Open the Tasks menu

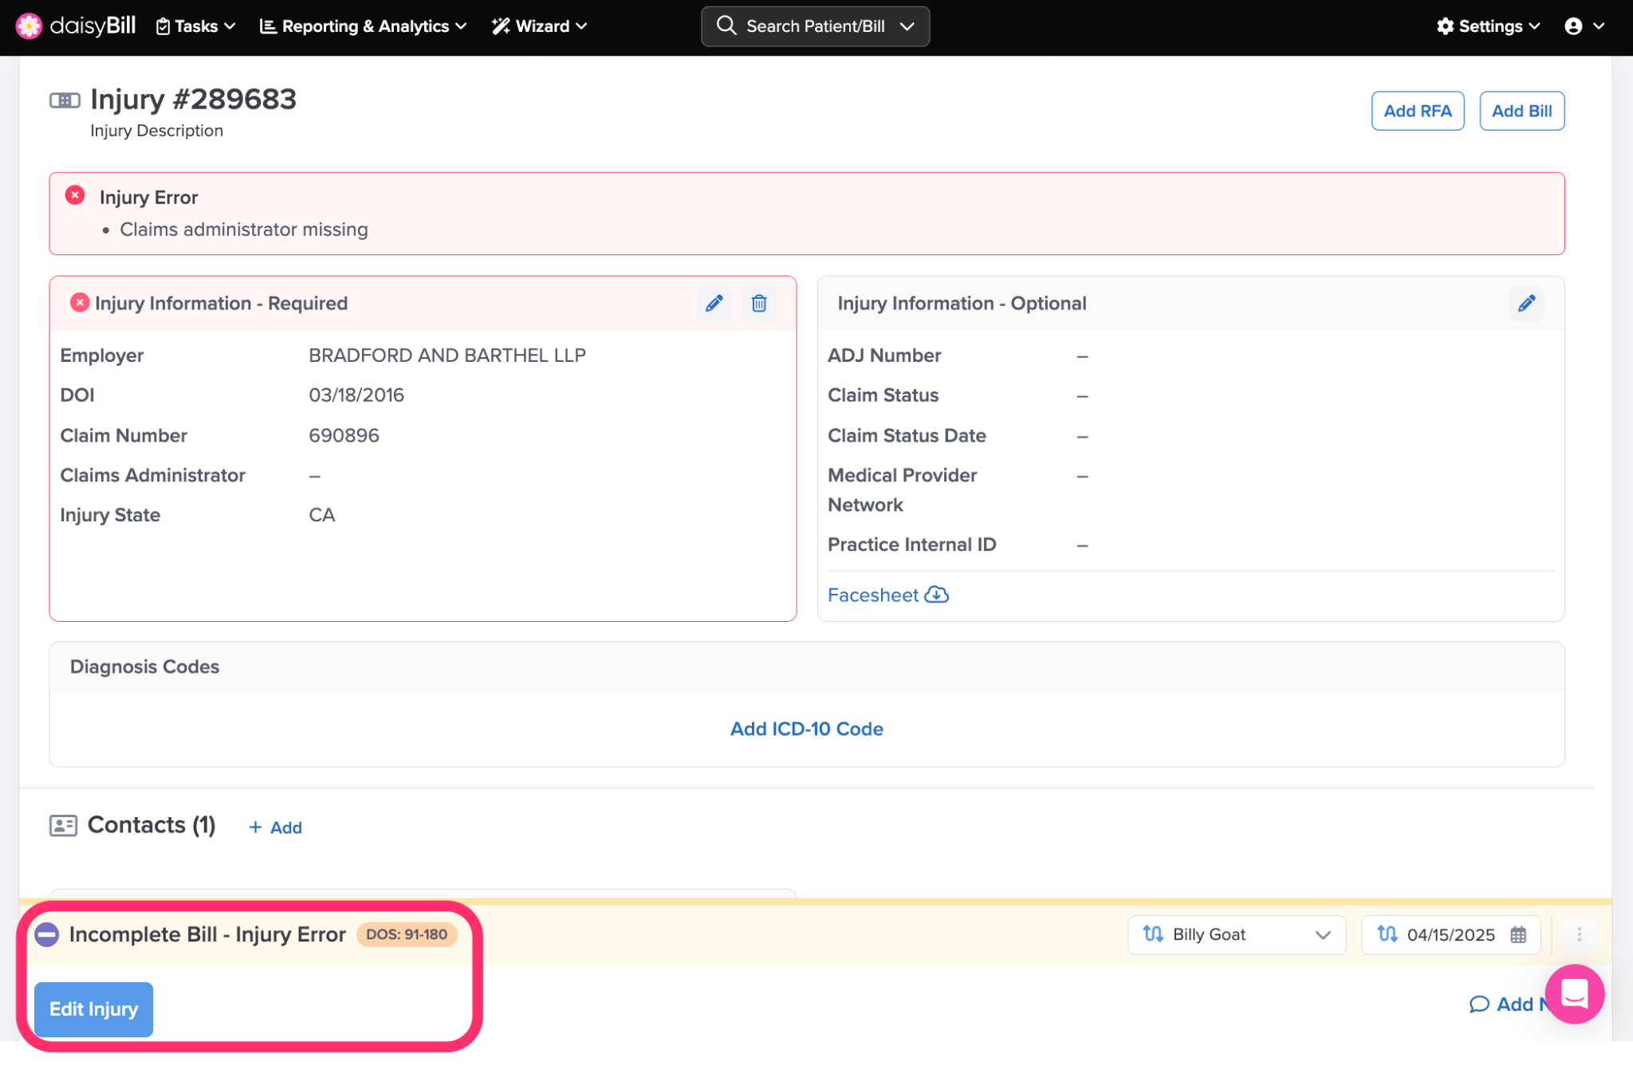click(x=195, y=26)
